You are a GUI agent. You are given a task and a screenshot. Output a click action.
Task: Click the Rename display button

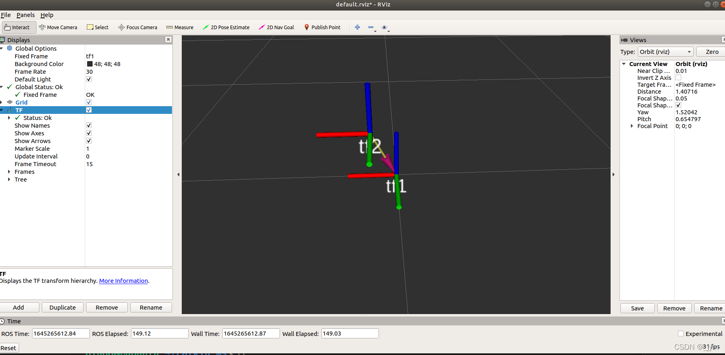[x=151, y=307]
